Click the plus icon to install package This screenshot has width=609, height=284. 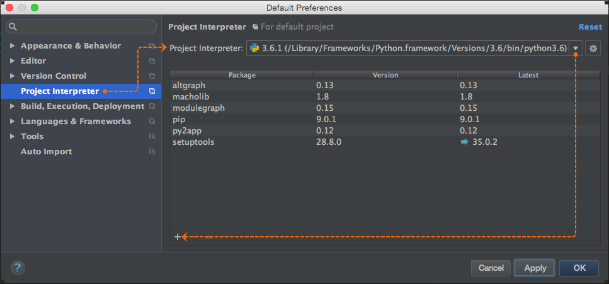(x=178, y=237)
